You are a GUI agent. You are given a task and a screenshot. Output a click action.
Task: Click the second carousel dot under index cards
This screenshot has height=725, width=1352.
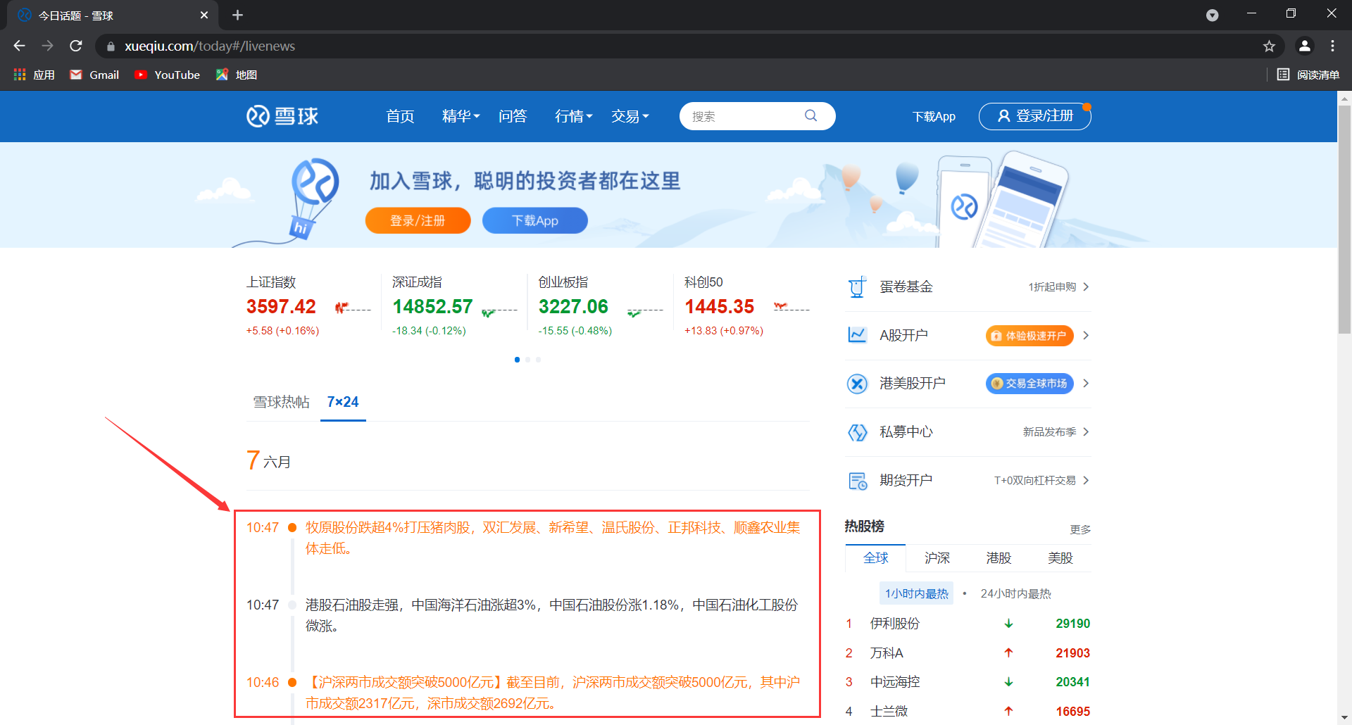527,360
